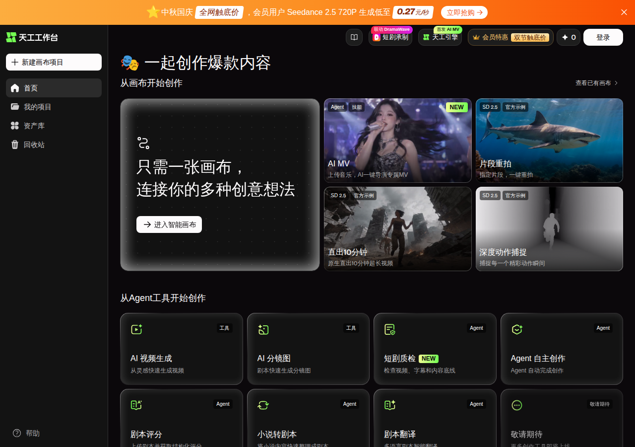This screenshot has height=447, width=635.
Task: Click the theater masks emoji in heading
Action: coord(130,63)
